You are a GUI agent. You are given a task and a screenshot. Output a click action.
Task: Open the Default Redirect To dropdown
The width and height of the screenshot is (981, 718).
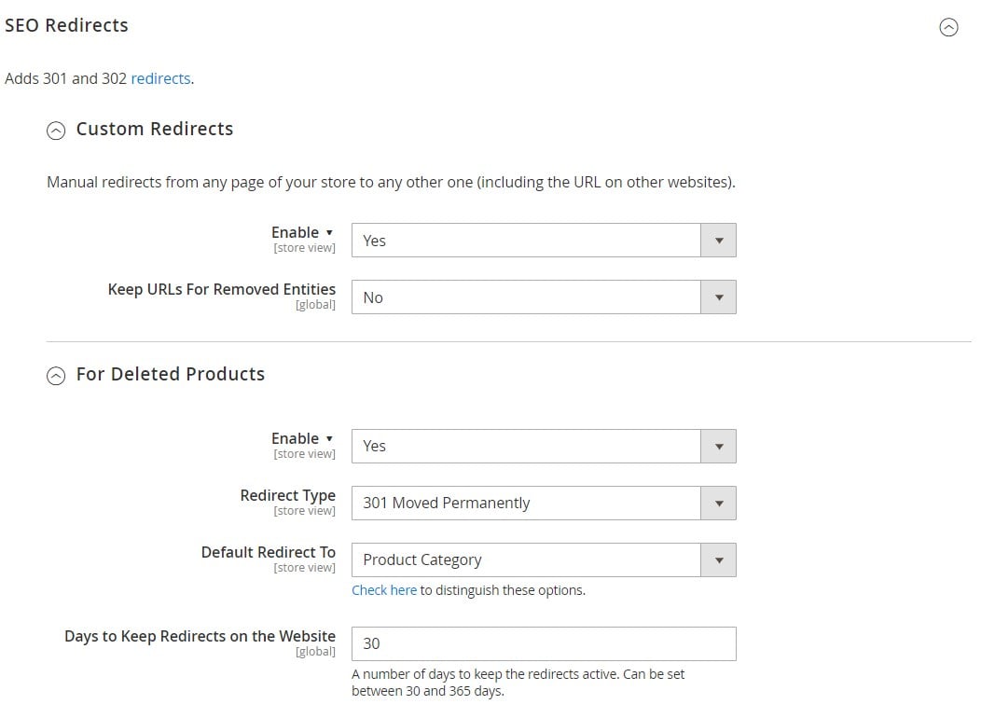544,559
